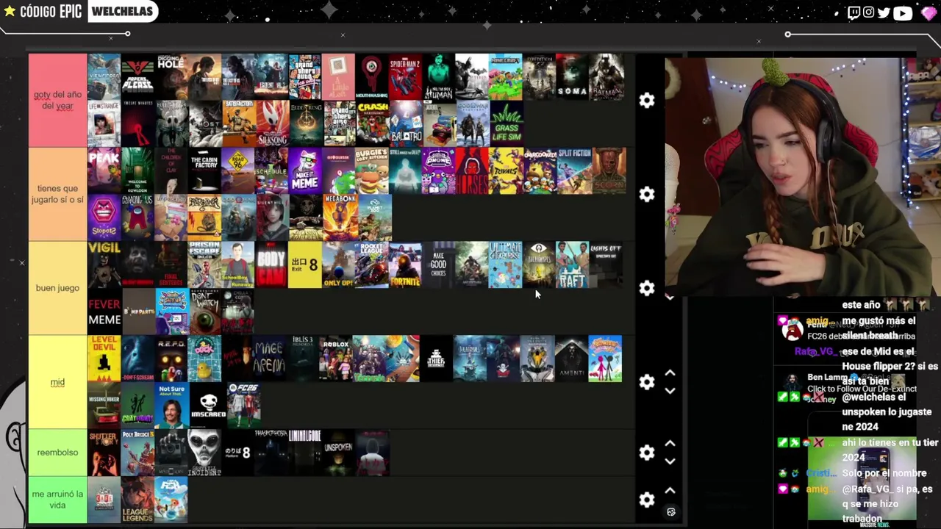The image size is (941, 529).
Task: Select the 'mid' tier label
Action: tap(57, 382)
